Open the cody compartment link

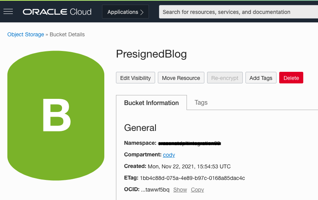coord(169,155)
